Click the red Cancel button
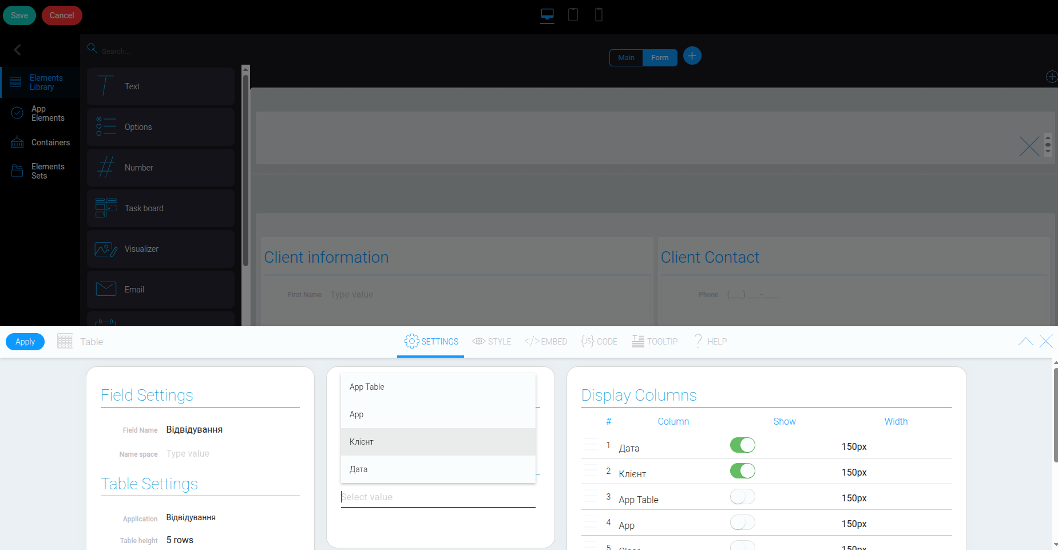Screen dimensions: 1058x550 tap(62, 15)
